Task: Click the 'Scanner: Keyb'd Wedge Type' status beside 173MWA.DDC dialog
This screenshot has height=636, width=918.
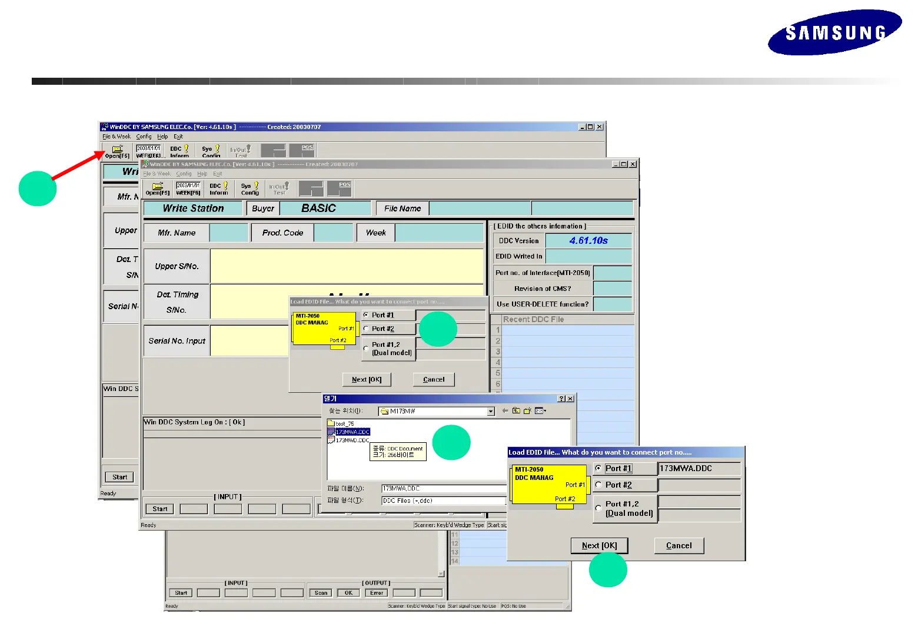Action: pos(450,525)
